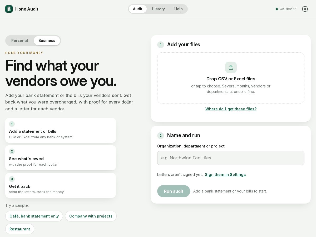The width and height of the screenshot is (316, 237).
Task: Follow the 'Sign them in Settings' link
Action: [x=225, y=175]
